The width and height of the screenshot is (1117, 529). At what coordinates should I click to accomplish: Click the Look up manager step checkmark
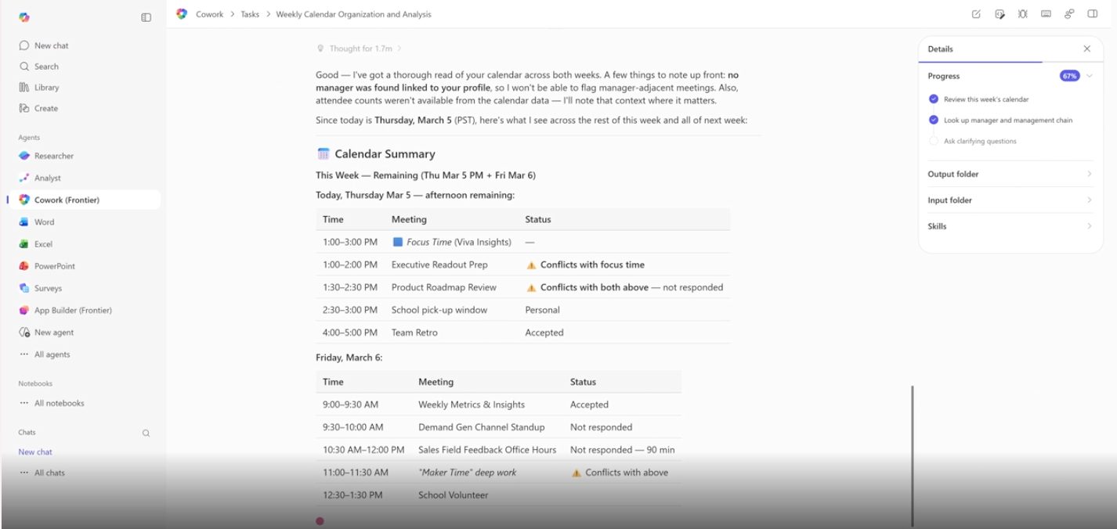pos(933,121)
